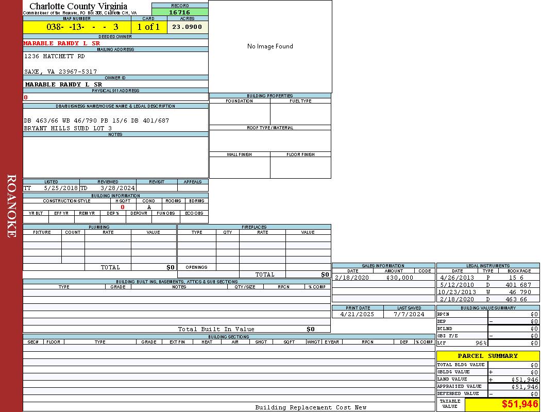Click the legal description Bryant Hills text
541x412 pixels.
point(67,128)
